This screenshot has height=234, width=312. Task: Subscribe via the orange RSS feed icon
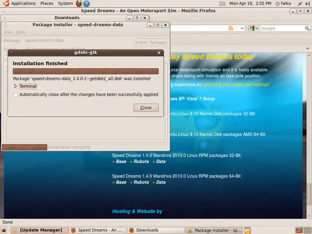tap(230, 28)
